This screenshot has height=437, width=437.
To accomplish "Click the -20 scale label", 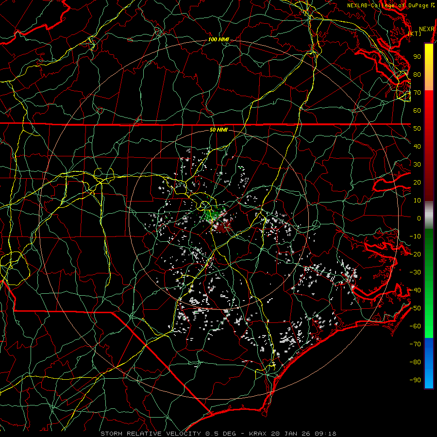I will pyautogui.click(x=415, y=254).
